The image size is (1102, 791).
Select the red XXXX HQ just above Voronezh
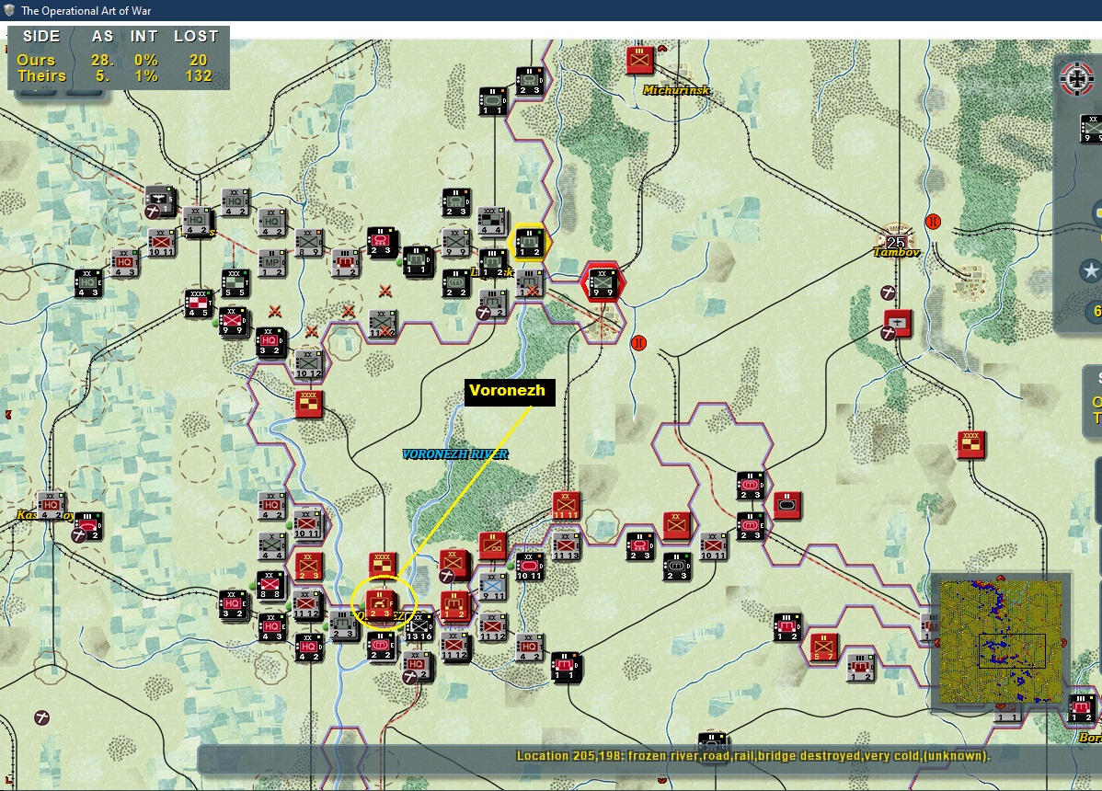click(383, 566)
